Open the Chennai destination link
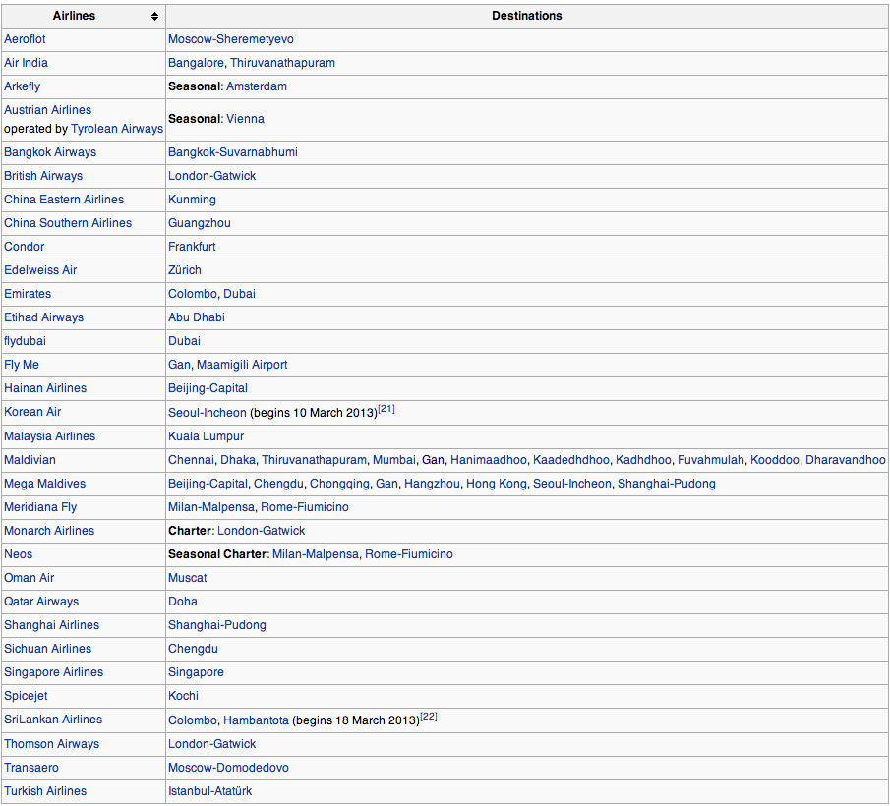890x806 pixels. (x=192, y=460)
